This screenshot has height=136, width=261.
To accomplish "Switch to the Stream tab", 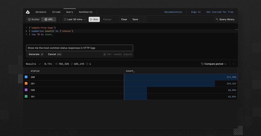I will pos(56,12).
